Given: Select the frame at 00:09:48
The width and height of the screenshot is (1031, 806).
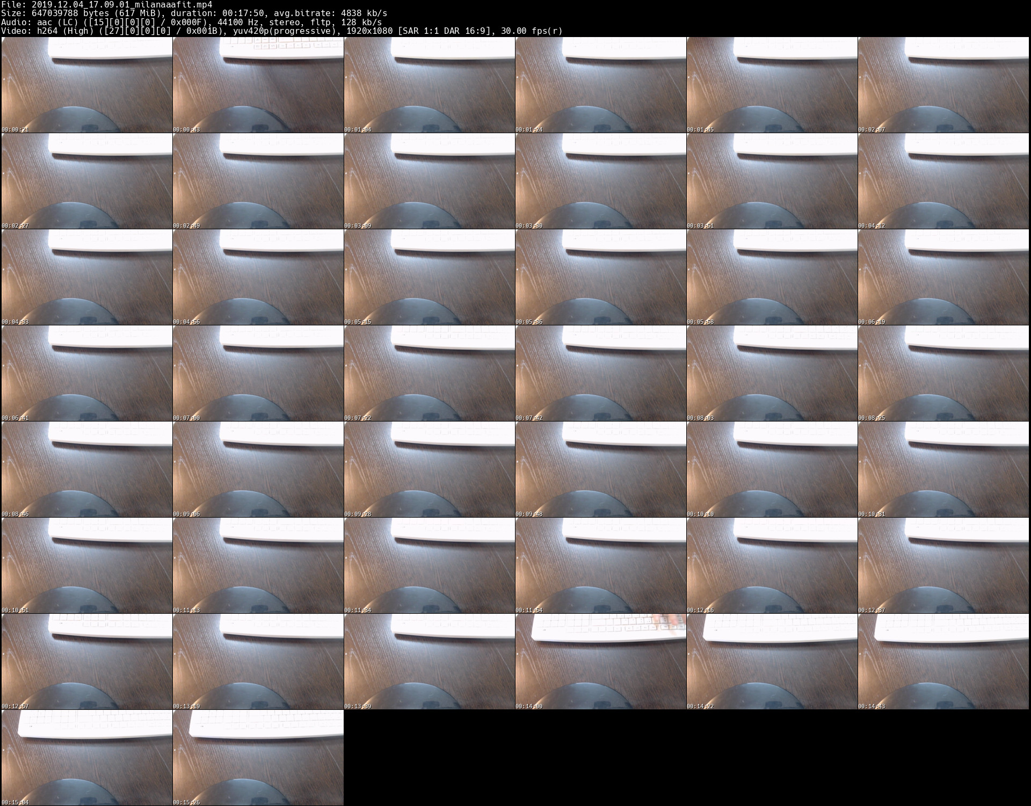Looking at the screenshot, I should [600, 469].
